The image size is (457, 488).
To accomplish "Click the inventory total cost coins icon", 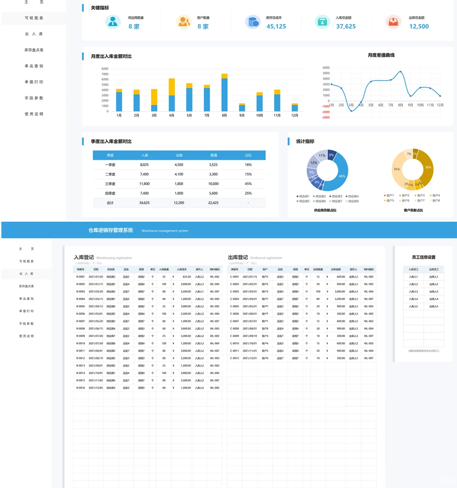I will coord(253,22).
